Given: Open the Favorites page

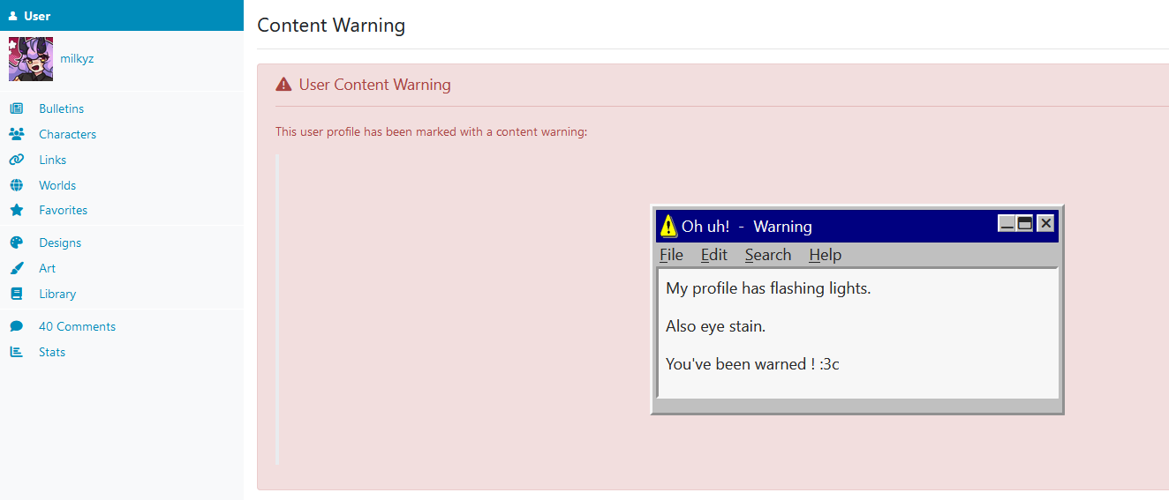Looking at the screenshot, I should [63, 210].
